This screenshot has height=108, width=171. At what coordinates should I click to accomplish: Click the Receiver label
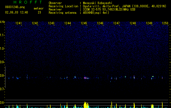pos(55,9)
